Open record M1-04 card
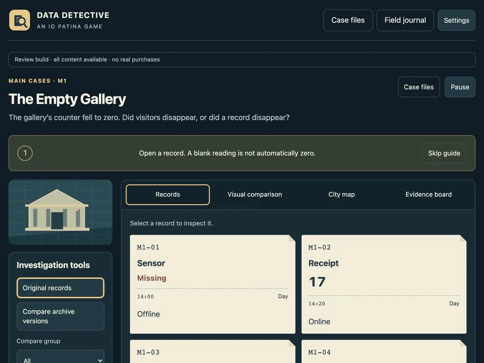484x363 pixels. tap(384, 352)
